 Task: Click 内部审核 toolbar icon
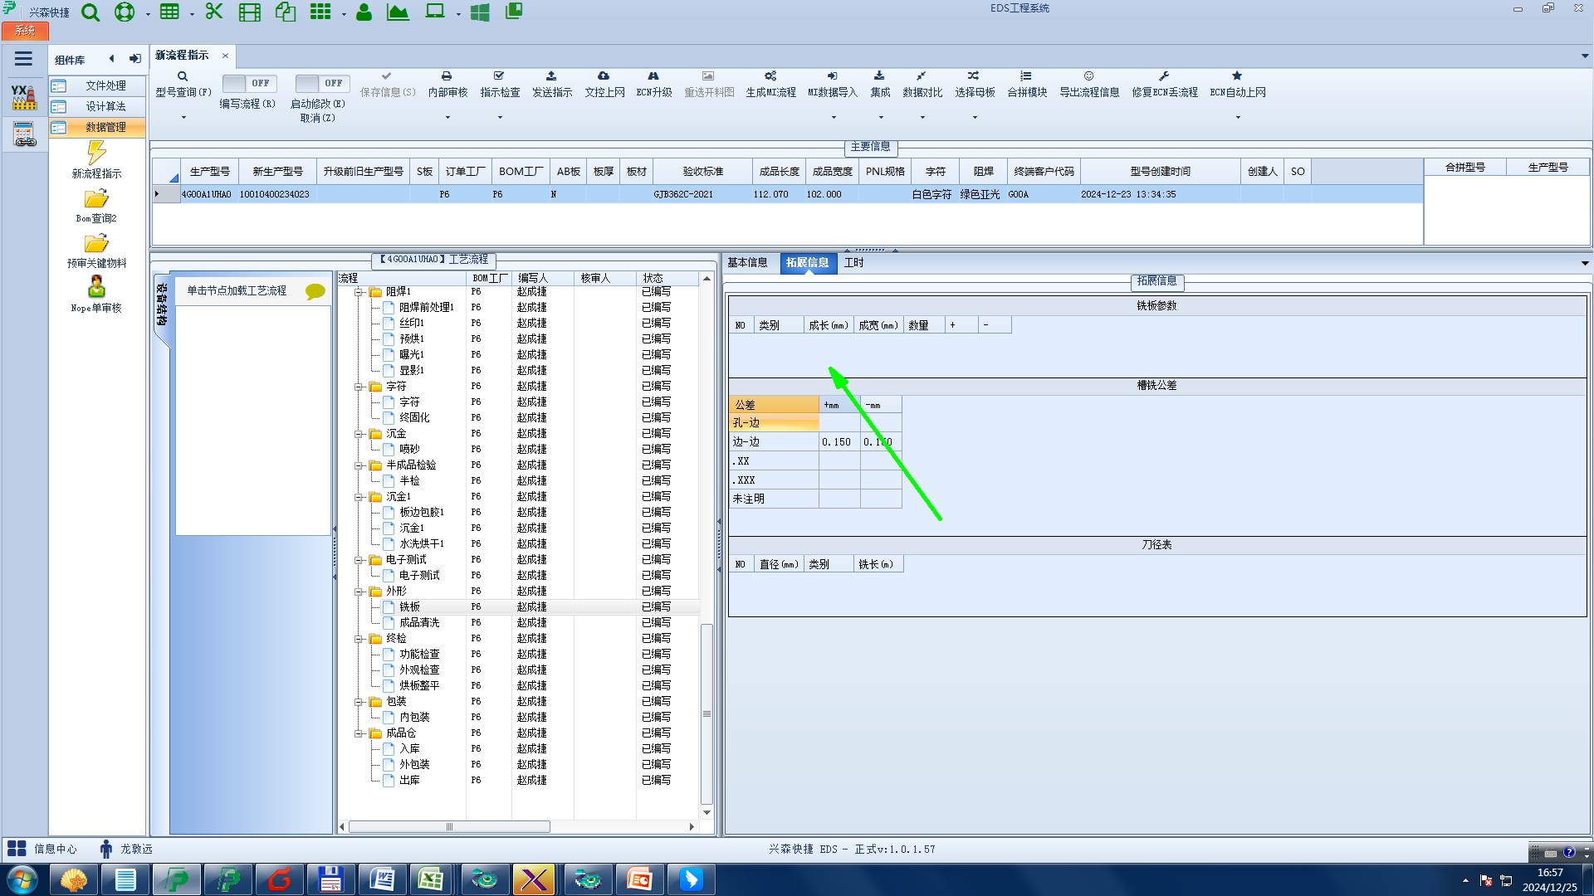tap(447, 83)
